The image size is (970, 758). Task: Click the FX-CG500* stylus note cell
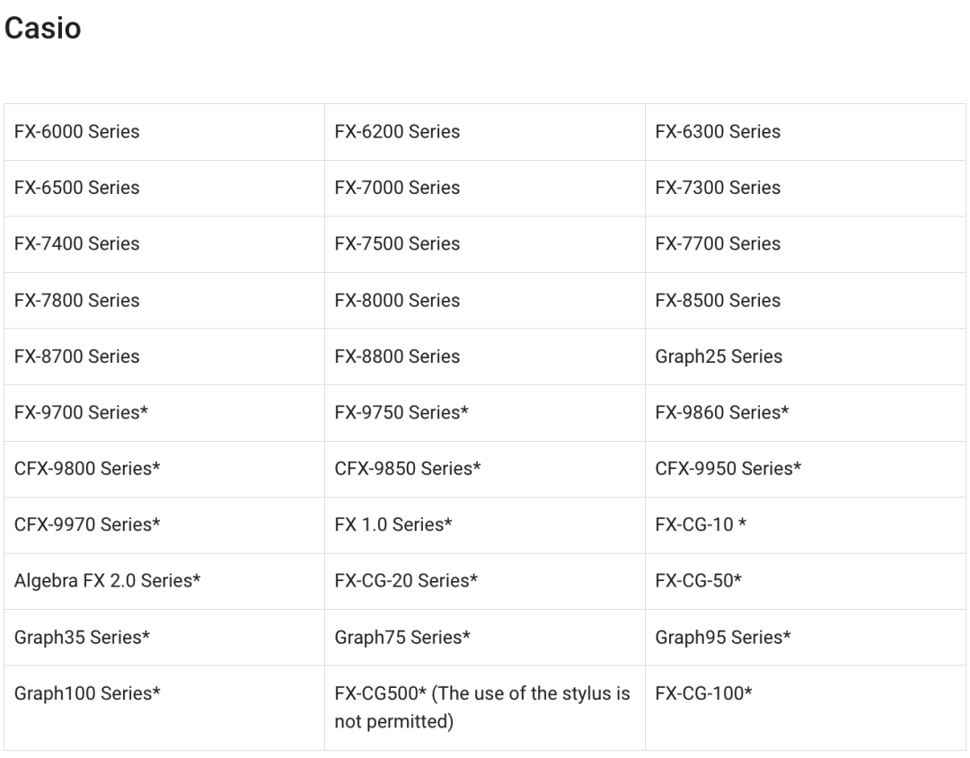coord(482,707)
